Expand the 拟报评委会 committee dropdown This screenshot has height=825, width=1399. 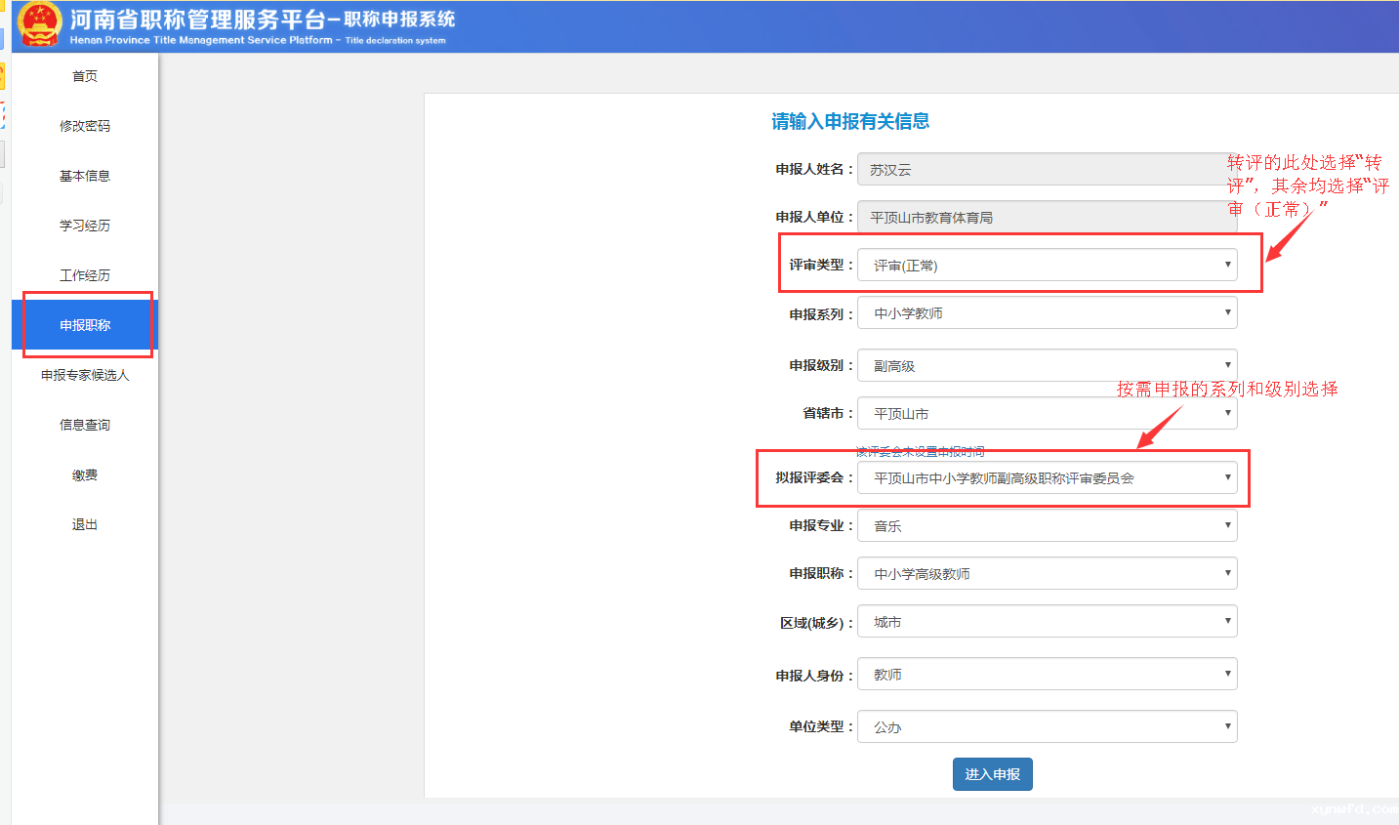pyautogui.click(x=1047, y=478)
